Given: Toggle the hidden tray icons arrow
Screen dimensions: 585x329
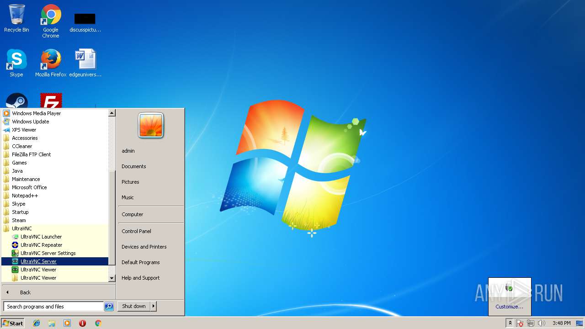Looking at the screenshot, I should [510, 323].
